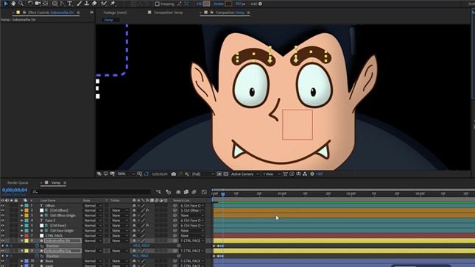The height and width of the screenshot is (267, 475).
Task: Toggle Position stopwatch of Sobrancelha Dir
Action: [38, 246]
